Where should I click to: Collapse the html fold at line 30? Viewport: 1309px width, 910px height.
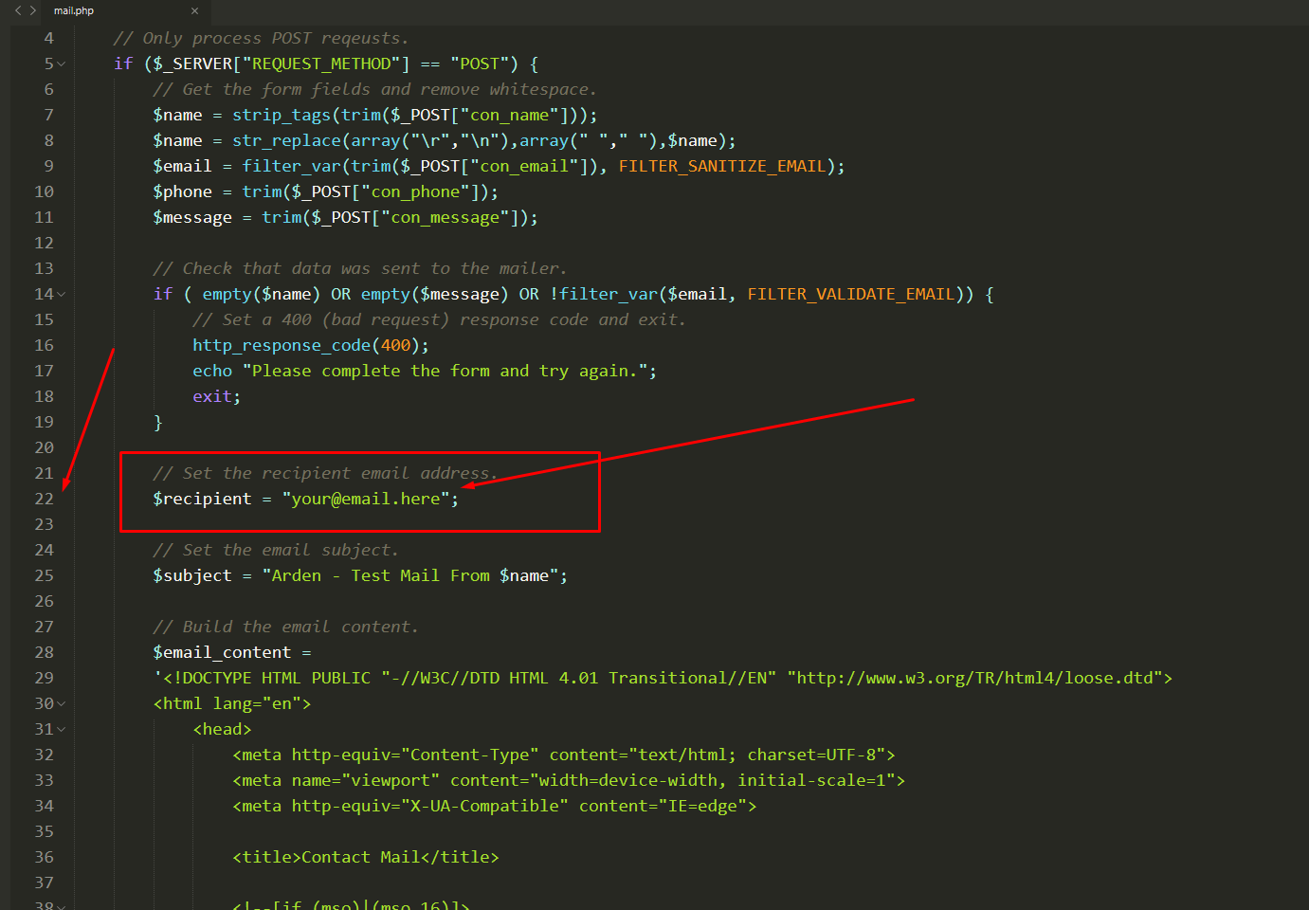tap(62, 704)
